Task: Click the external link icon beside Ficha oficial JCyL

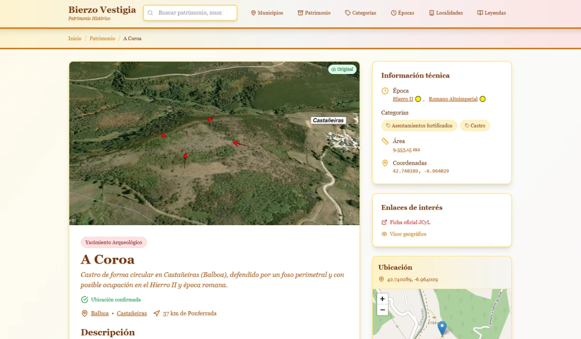Action: (x=384, y=222)
